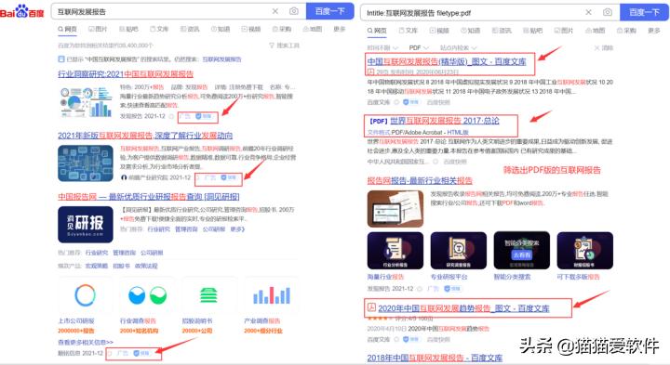Screen dimensions: 670x365
Task: Click the 洞见研报 logo thumbnail
Action: pyautogui.click(x=86, y=224)
